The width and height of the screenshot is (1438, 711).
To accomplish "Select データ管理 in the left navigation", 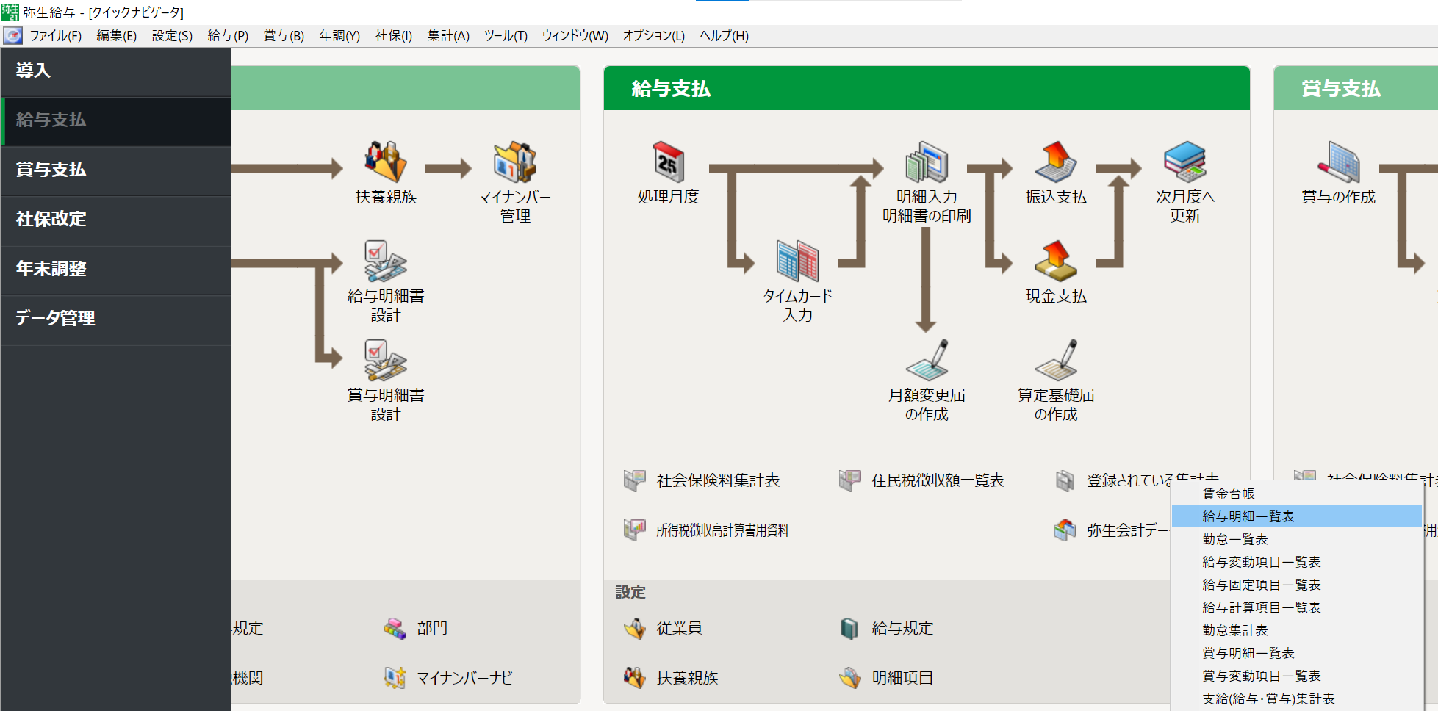I will 56,318.
